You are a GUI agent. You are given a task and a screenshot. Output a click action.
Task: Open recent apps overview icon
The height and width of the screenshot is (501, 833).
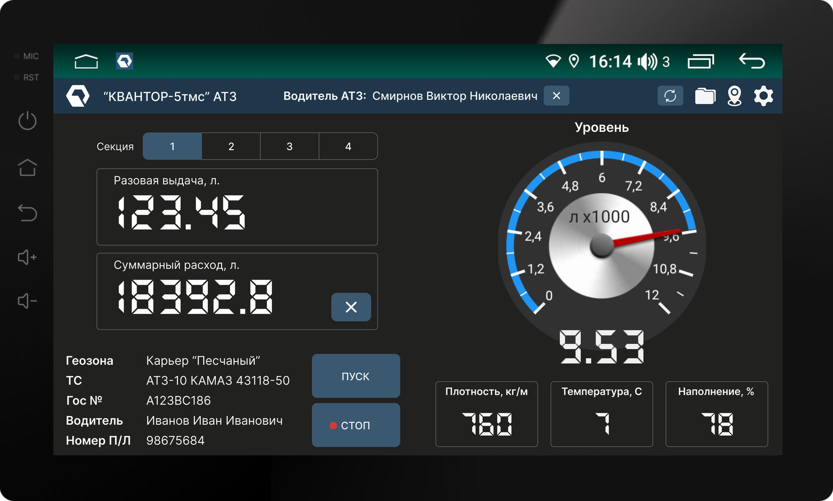[x=701, y=61]
